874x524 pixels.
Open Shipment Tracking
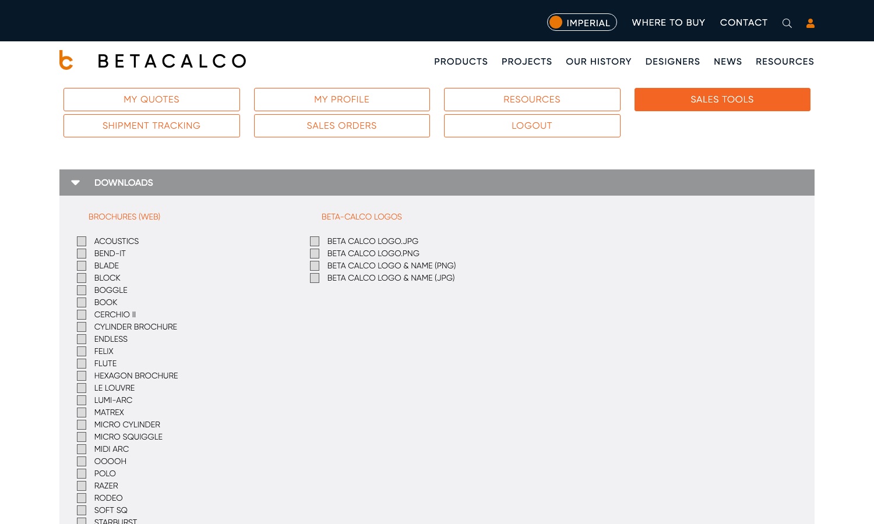click(151, 126)
